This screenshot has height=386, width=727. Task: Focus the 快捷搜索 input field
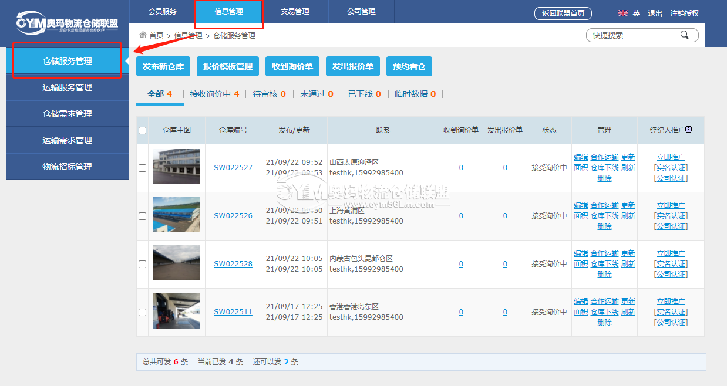[634, 35]
